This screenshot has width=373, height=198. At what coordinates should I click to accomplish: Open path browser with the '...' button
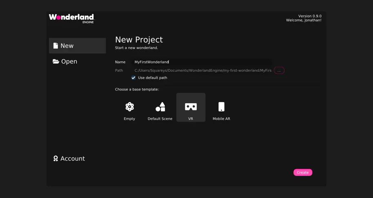click(279, 70)
